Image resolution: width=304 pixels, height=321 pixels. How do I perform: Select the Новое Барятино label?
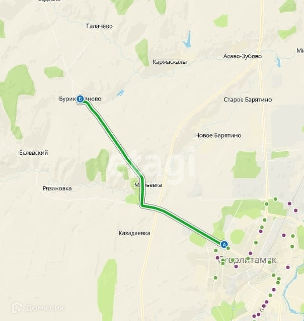218,135
